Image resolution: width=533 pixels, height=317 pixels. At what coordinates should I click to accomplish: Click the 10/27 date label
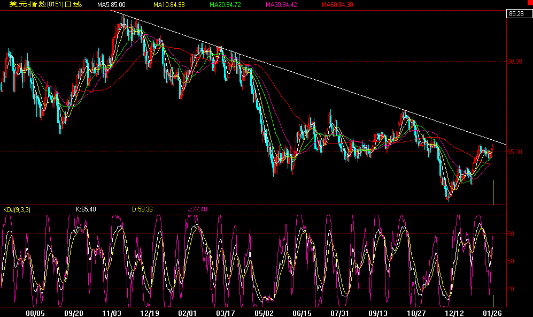(416, 313)
